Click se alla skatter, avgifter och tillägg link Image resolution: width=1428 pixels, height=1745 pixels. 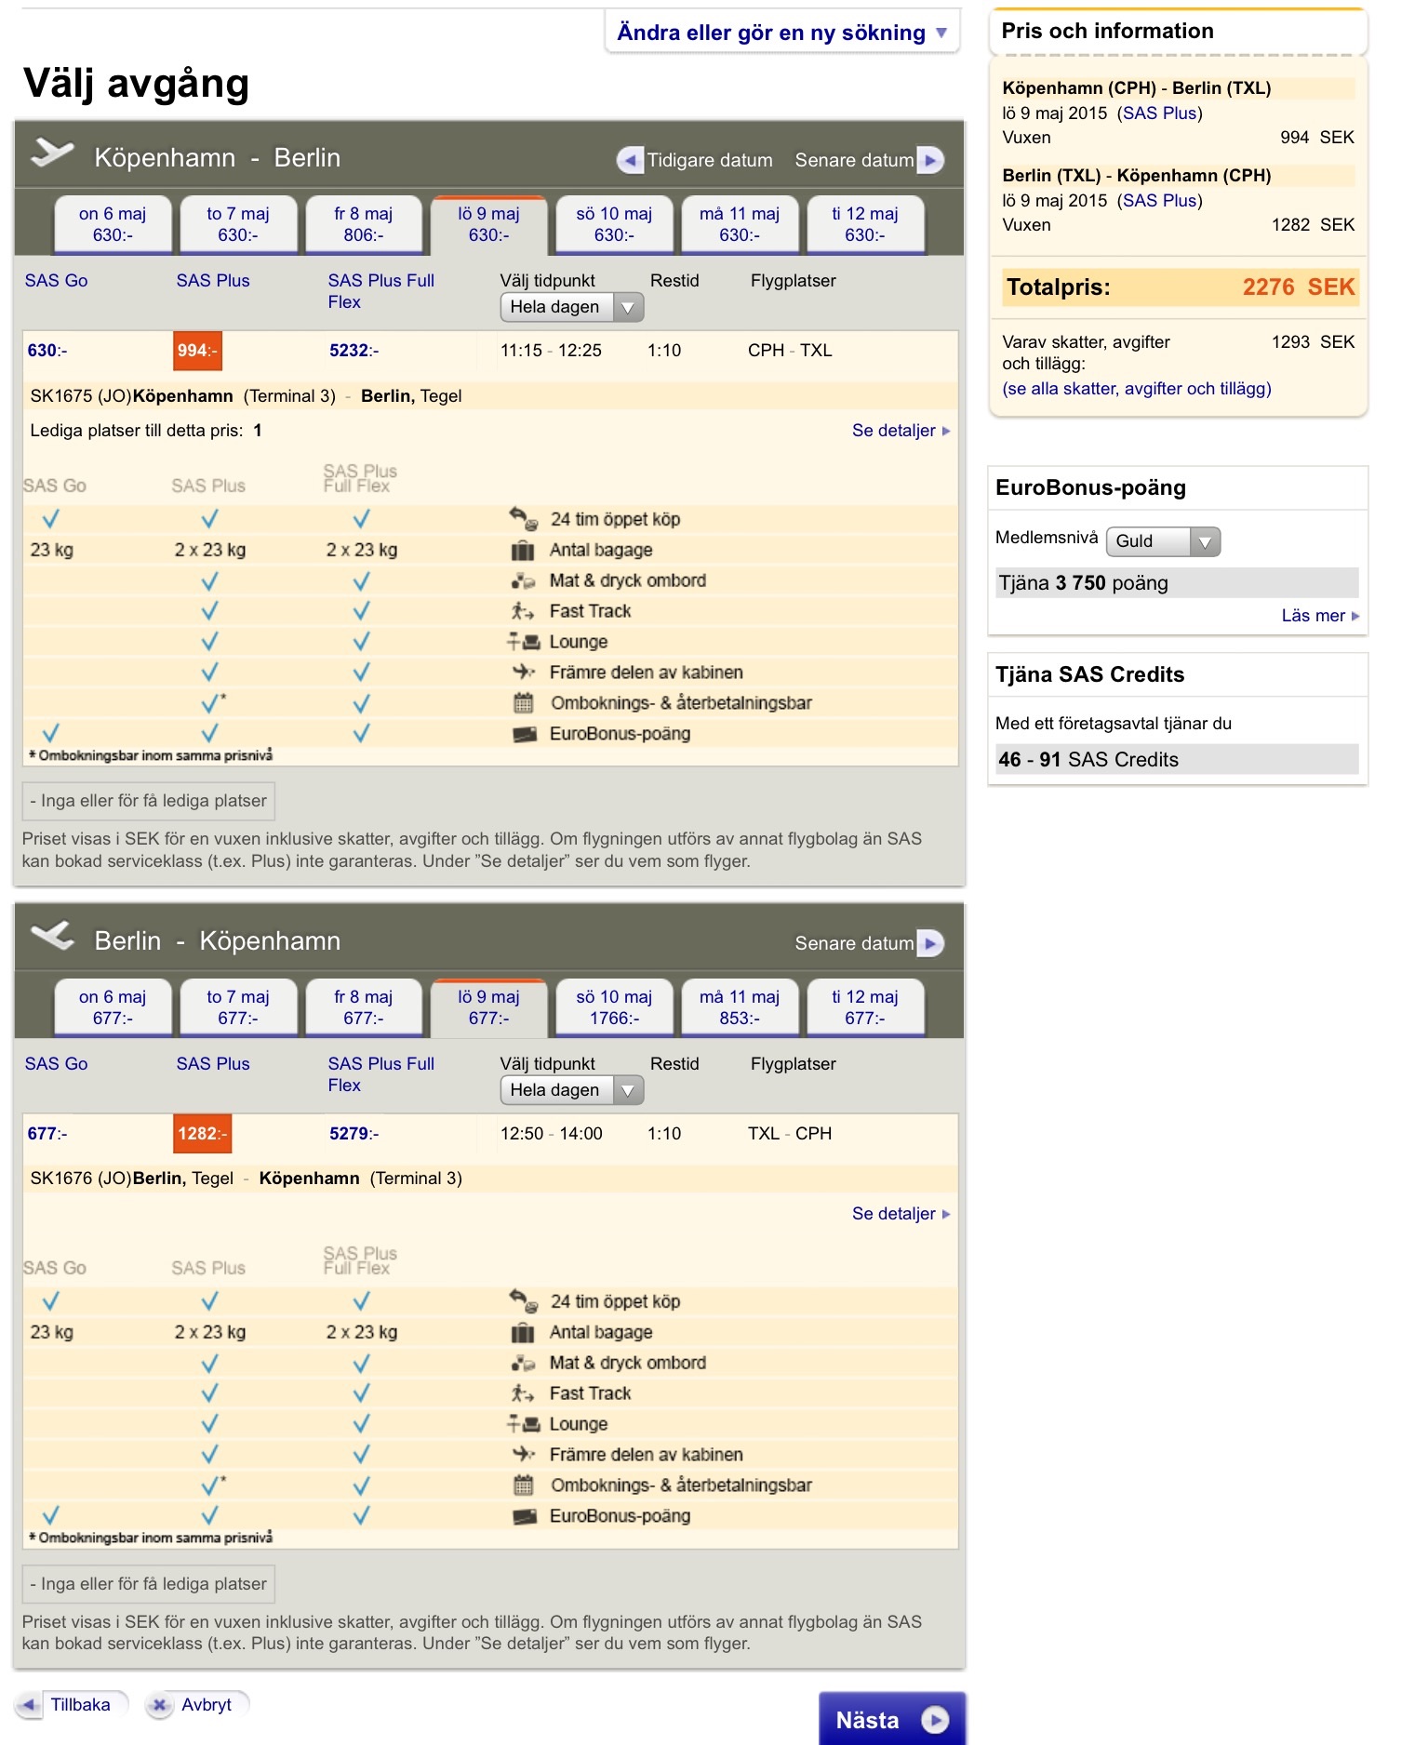click(1136, 389)
